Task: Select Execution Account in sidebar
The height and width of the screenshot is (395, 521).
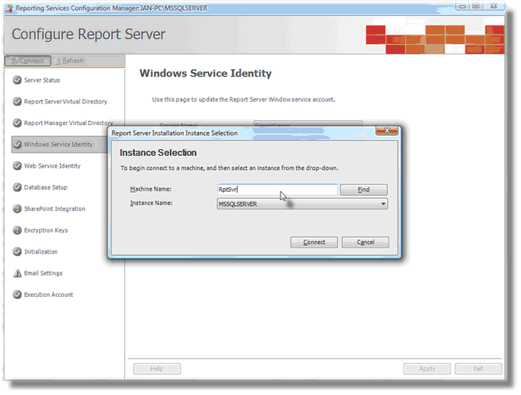Action: (48, 294)
